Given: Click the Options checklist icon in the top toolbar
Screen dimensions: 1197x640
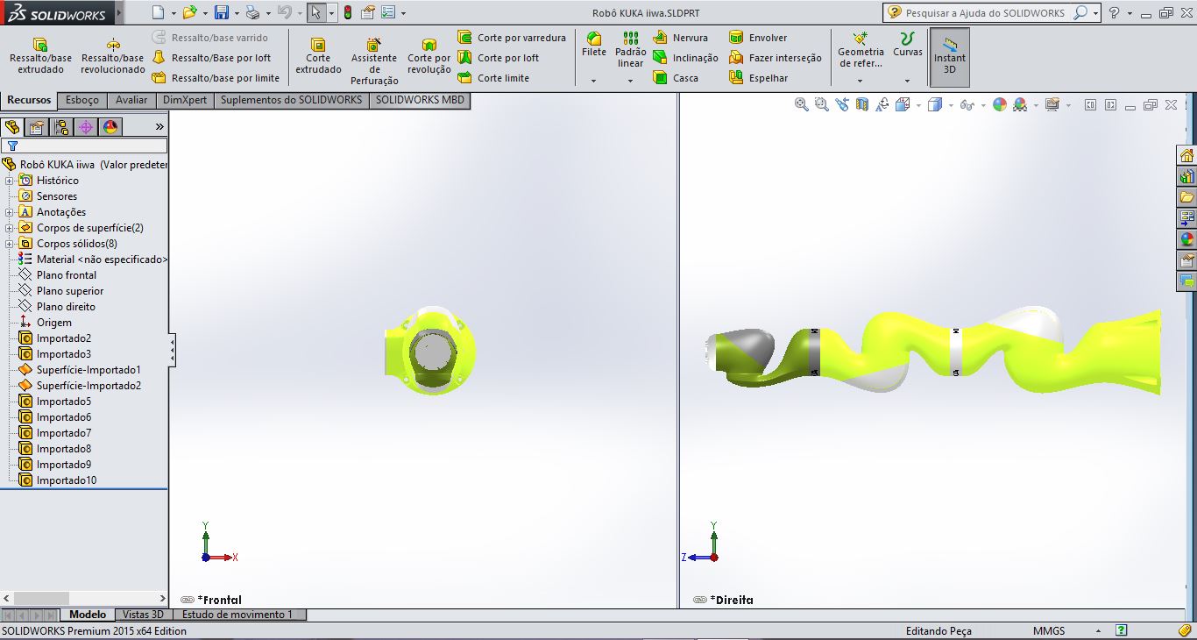Looking at the screenshot, I should [389, 13].
